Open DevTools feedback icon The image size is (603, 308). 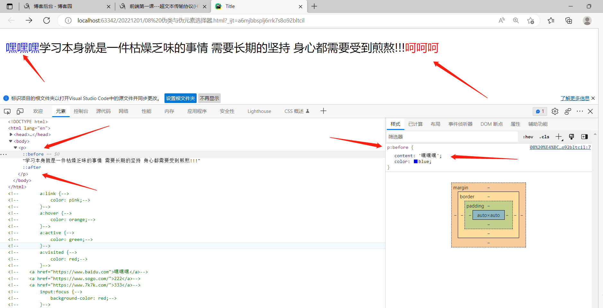(x=568, y=111)
